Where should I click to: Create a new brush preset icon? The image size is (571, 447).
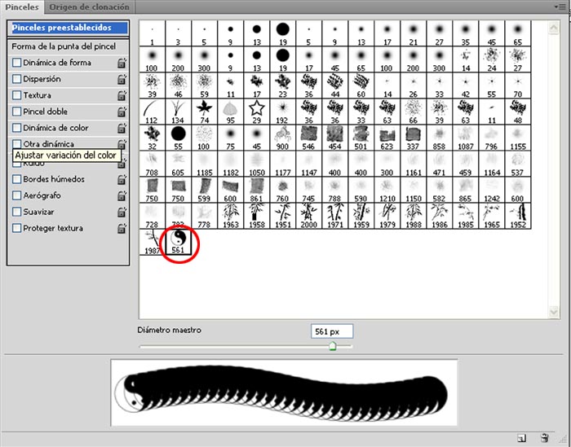click(x=521, y=438)
